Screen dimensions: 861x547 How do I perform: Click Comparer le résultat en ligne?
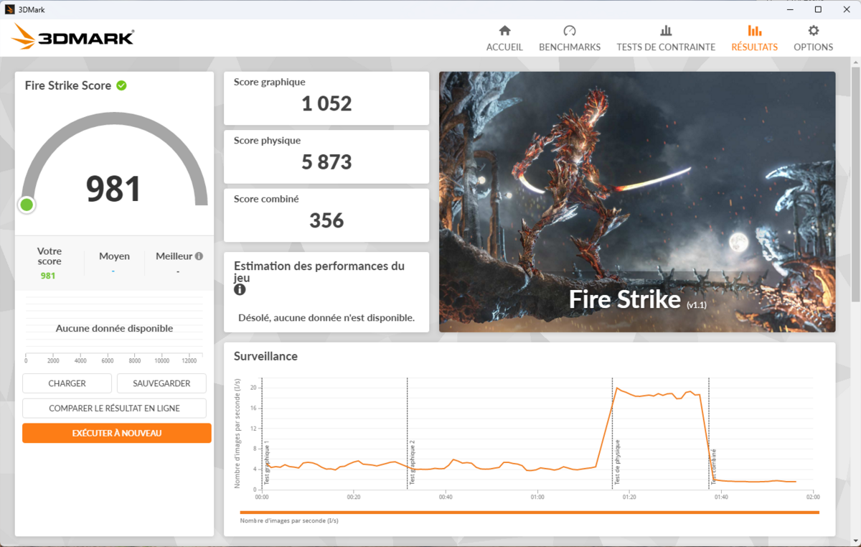(x=114, y=408)
